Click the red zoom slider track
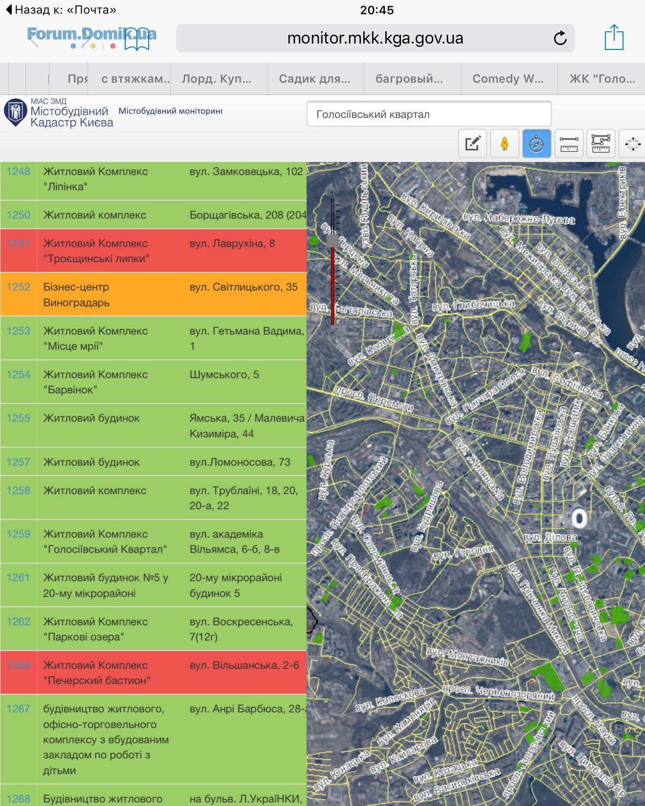This screenshot has height=806, width=645. point(333,286)
